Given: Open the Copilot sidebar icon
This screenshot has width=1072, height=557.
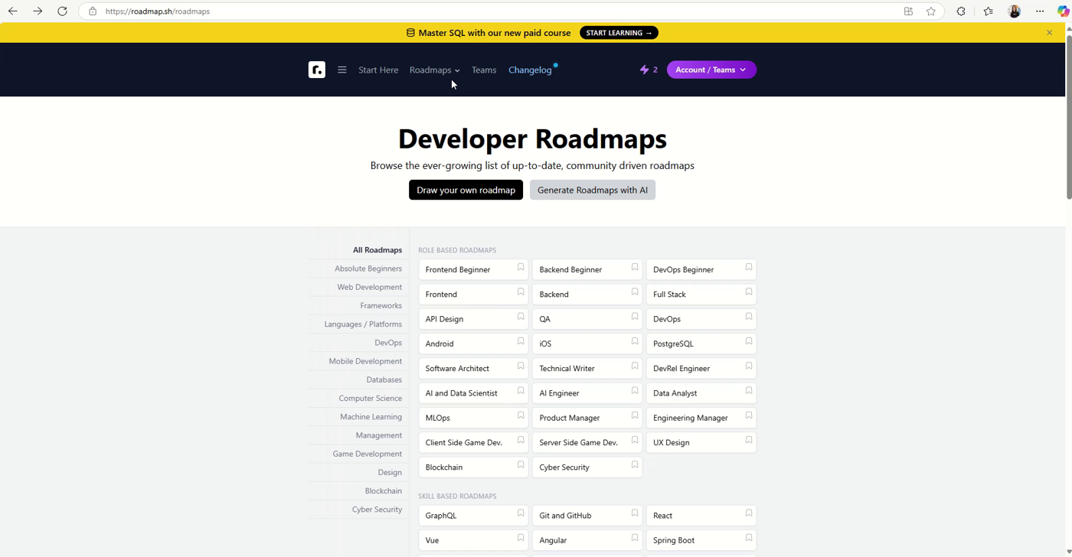Looking at the screenshot, I should 1063,11.
